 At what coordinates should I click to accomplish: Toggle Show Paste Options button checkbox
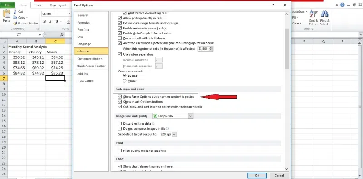pos(120,97)
